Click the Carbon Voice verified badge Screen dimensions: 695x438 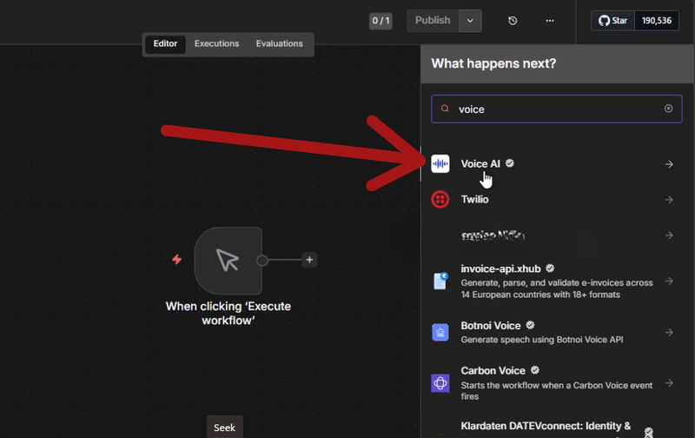click(535, 369)
